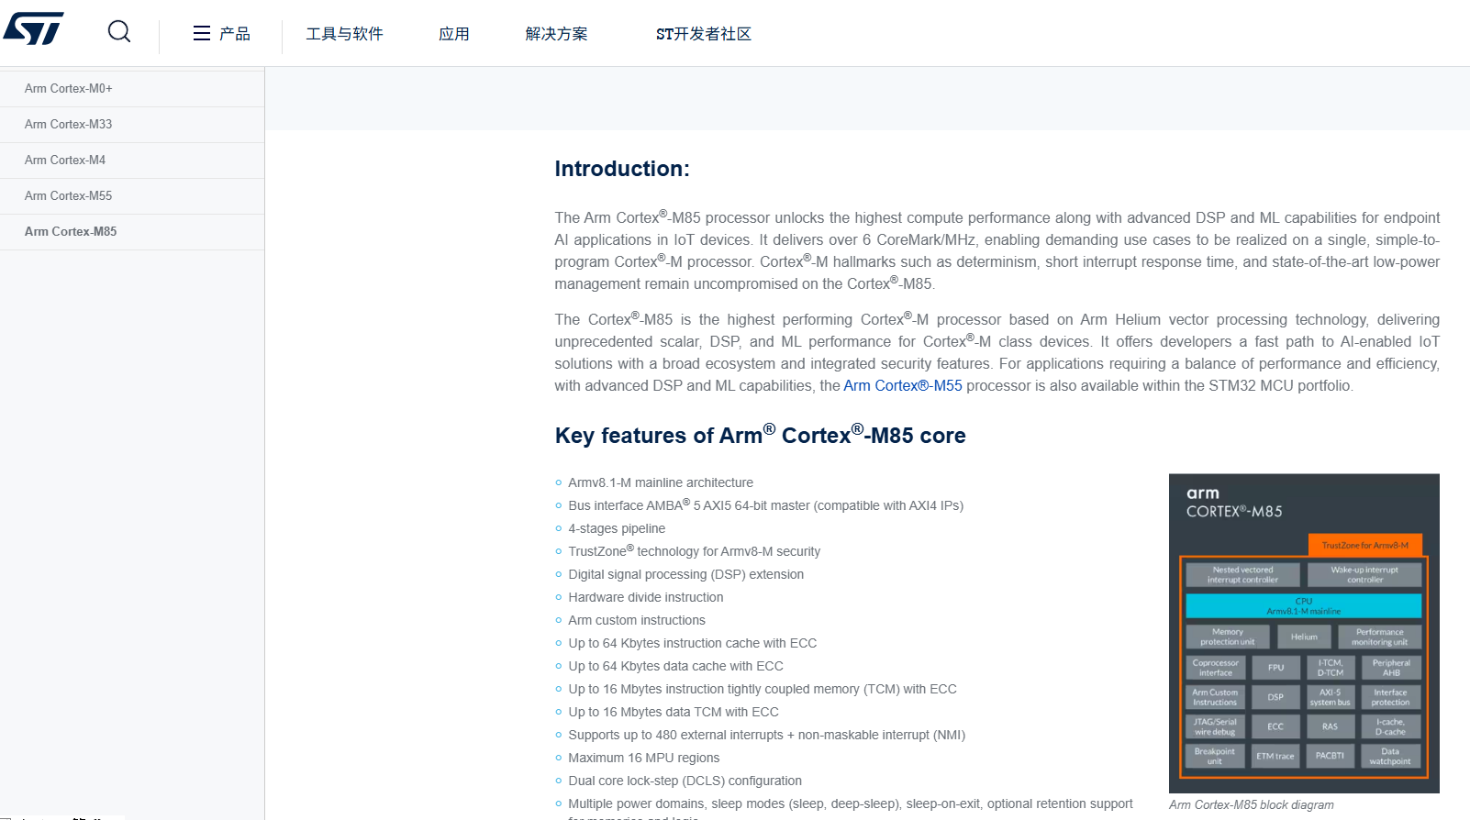Click the TrustZone for Armv8-M orange label
Screen dimensions: 1470x820
click(x=1365, y=545)
